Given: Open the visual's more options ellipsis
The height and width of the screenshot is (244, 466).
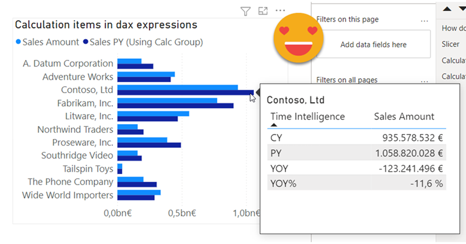Looking at the screenshot, I should (280, 10).
